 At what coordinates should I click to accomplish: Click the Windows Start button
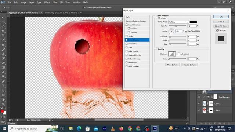coord(4,129)
